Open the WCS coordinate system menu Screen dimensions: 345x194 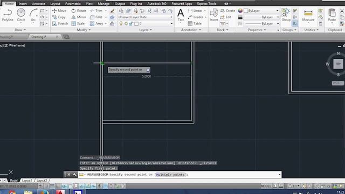[338, 83]
